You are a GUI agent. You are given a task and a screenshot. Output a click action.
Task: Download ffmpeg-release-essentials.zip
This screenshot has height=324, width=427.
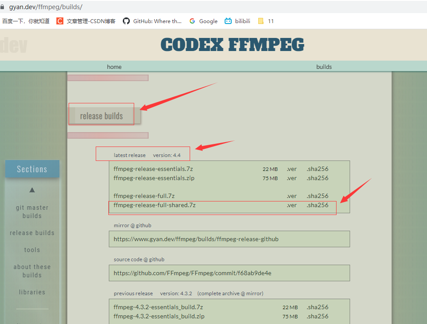(154, 178)
